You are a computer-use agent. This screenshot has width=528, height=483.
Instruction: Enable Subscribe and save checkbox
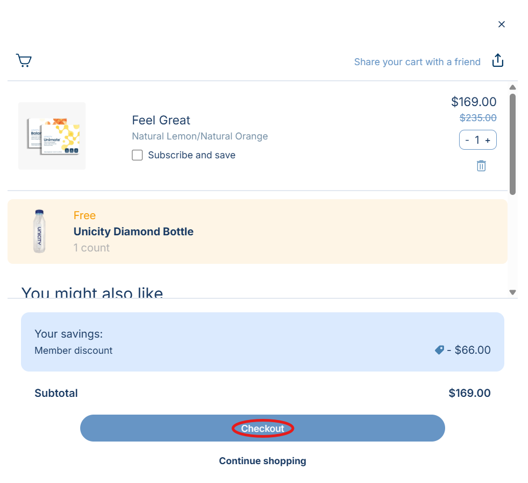pos(137,155)
